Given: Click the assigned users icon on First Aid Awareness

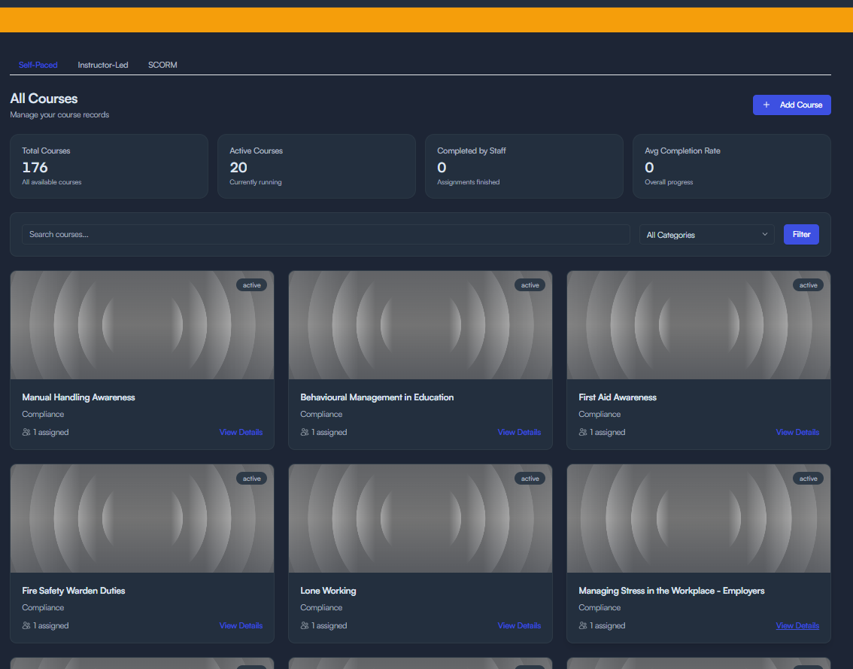Looking at the screenshot, I should pyautogui.click(x=583, y=432).
